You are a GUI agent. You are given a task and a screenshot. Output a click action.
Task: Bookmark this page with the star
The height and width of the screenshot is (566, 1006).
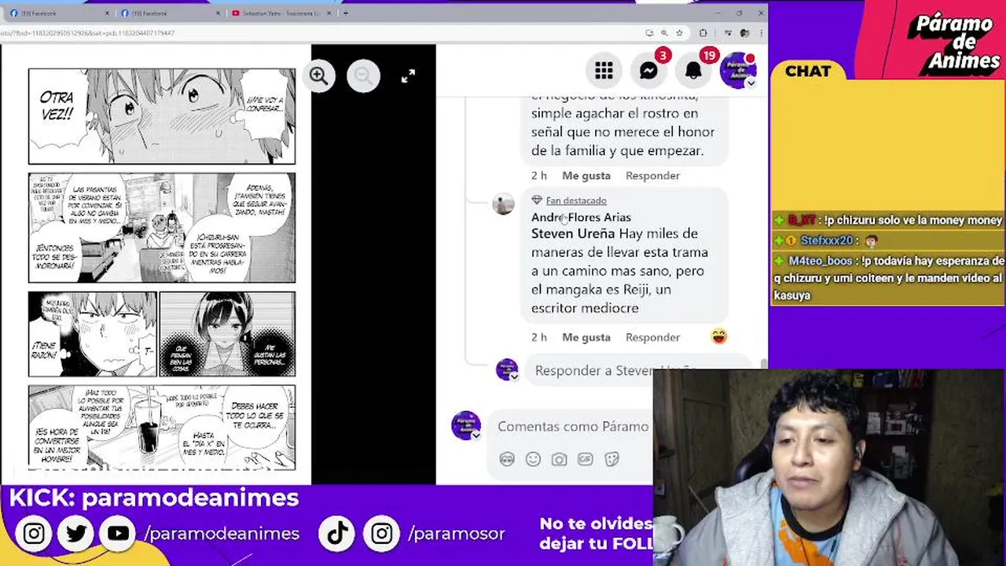click(x=680, y=33)
